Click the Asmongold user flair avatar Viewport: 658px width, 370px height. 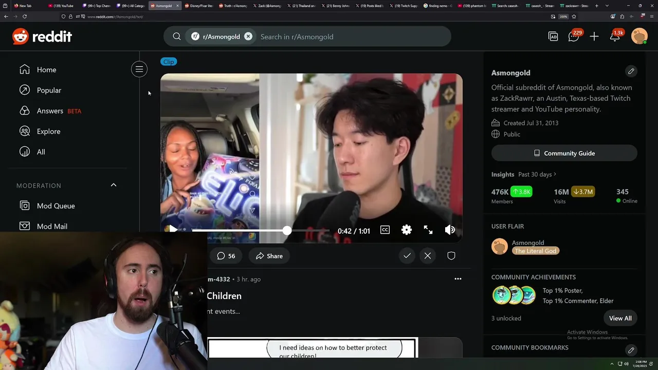click(x=500, y=247)
